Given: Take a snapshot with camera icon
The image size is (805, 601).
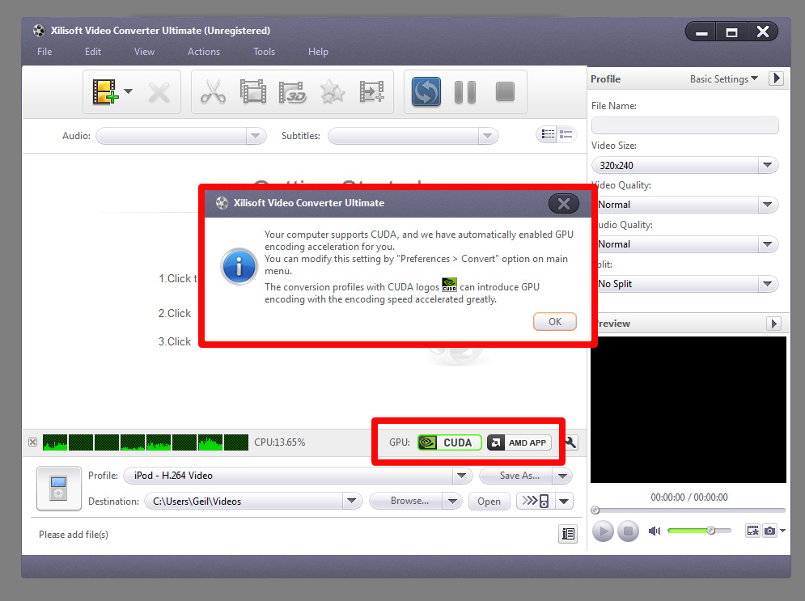Looking at the screenshot, I should click(769, 531).
